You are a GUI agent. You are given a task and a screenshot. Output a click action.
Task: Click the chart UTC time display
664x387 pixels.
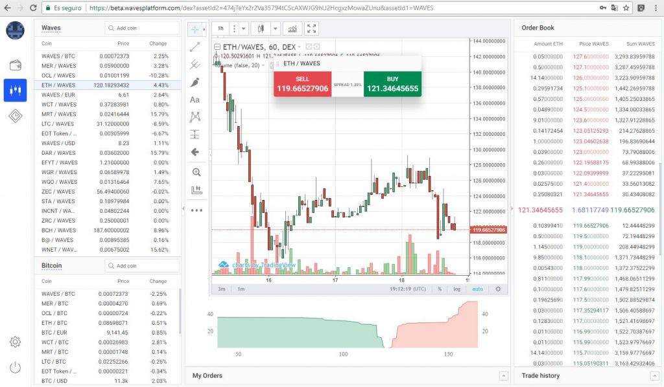(x=408, y=289)
